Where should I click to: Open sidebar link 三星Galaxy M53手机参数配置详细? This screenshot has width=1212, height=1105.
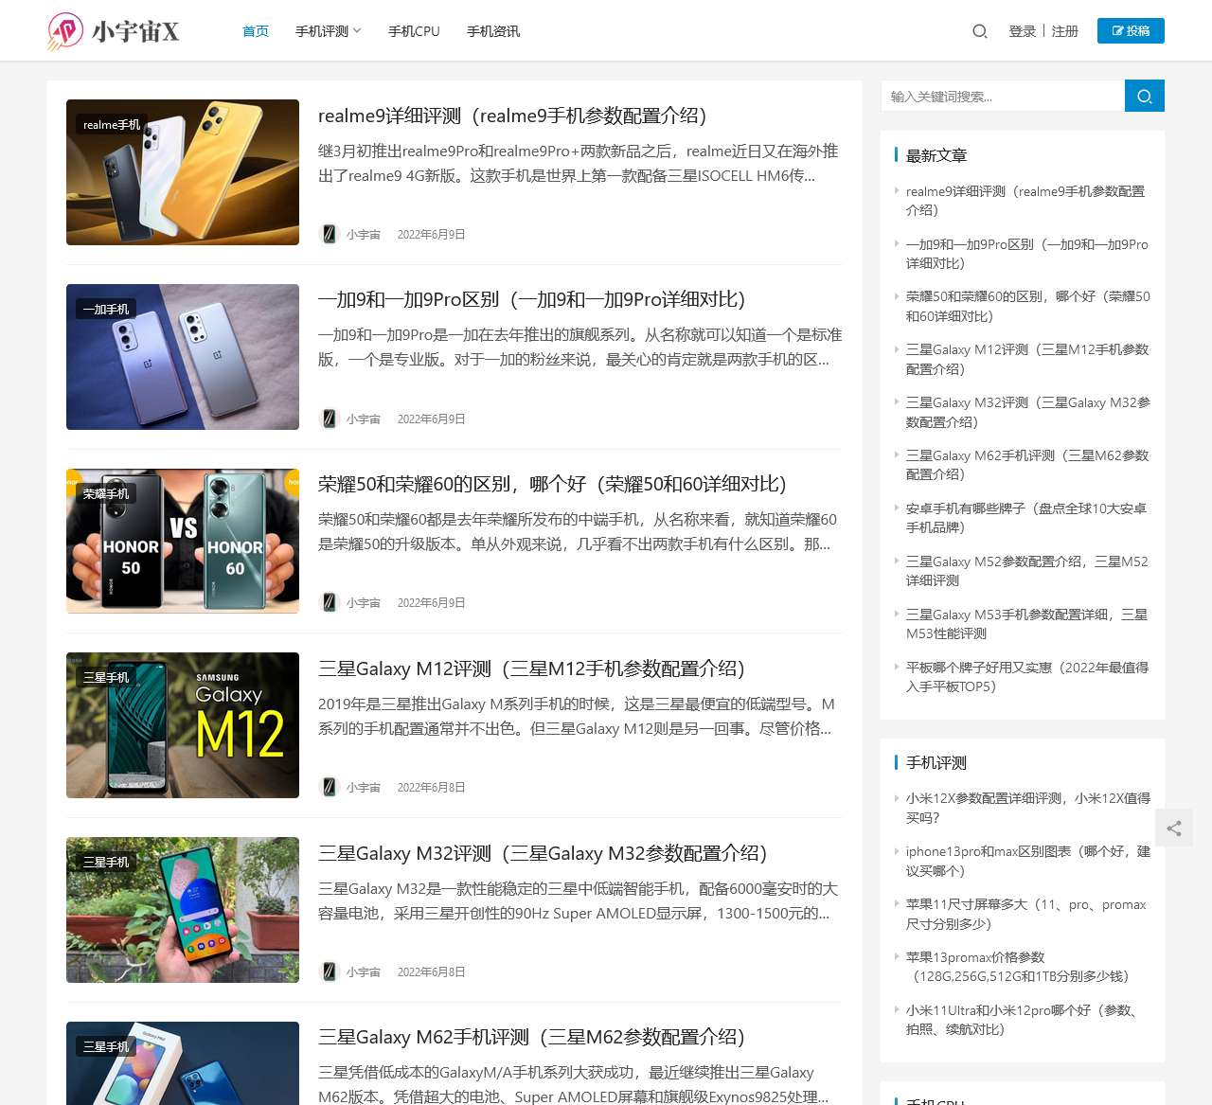1026,624
